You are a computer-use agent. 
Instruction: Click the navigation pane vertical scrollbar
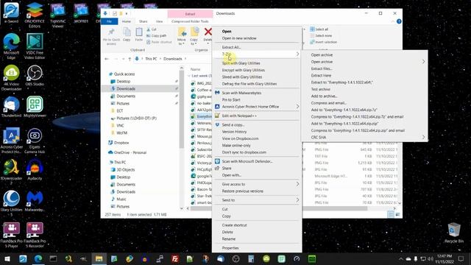pos(182,110)
